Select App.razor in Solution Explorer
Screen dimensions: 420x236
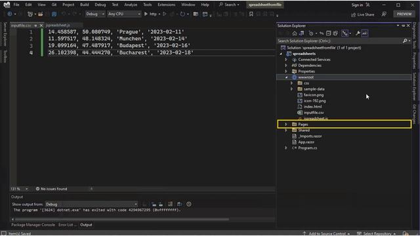pos(306,142)
